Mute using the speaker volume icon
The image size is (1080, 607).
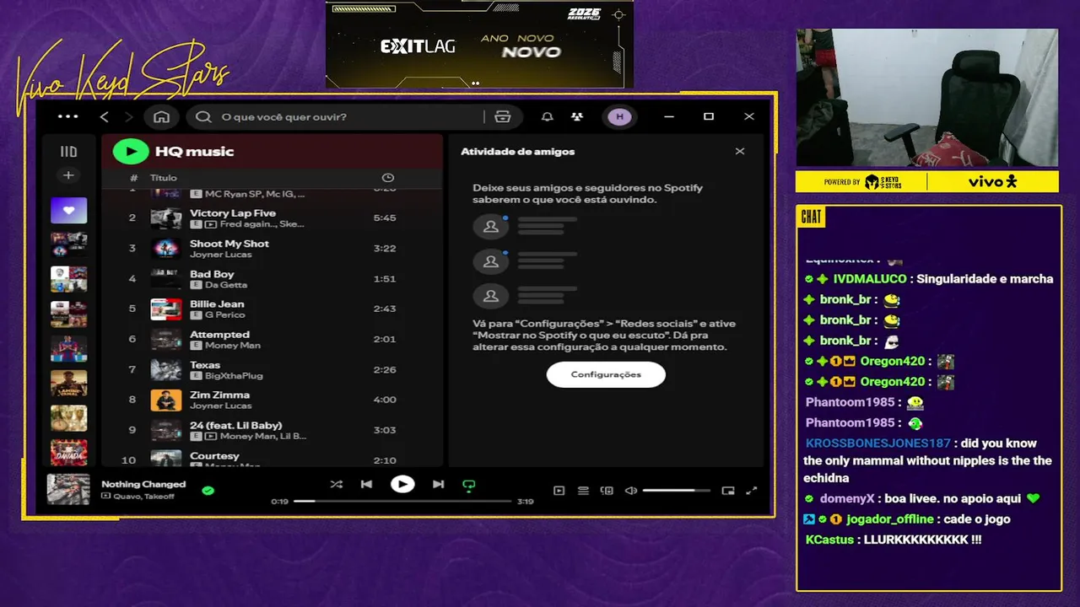click(x=630, y=491)
